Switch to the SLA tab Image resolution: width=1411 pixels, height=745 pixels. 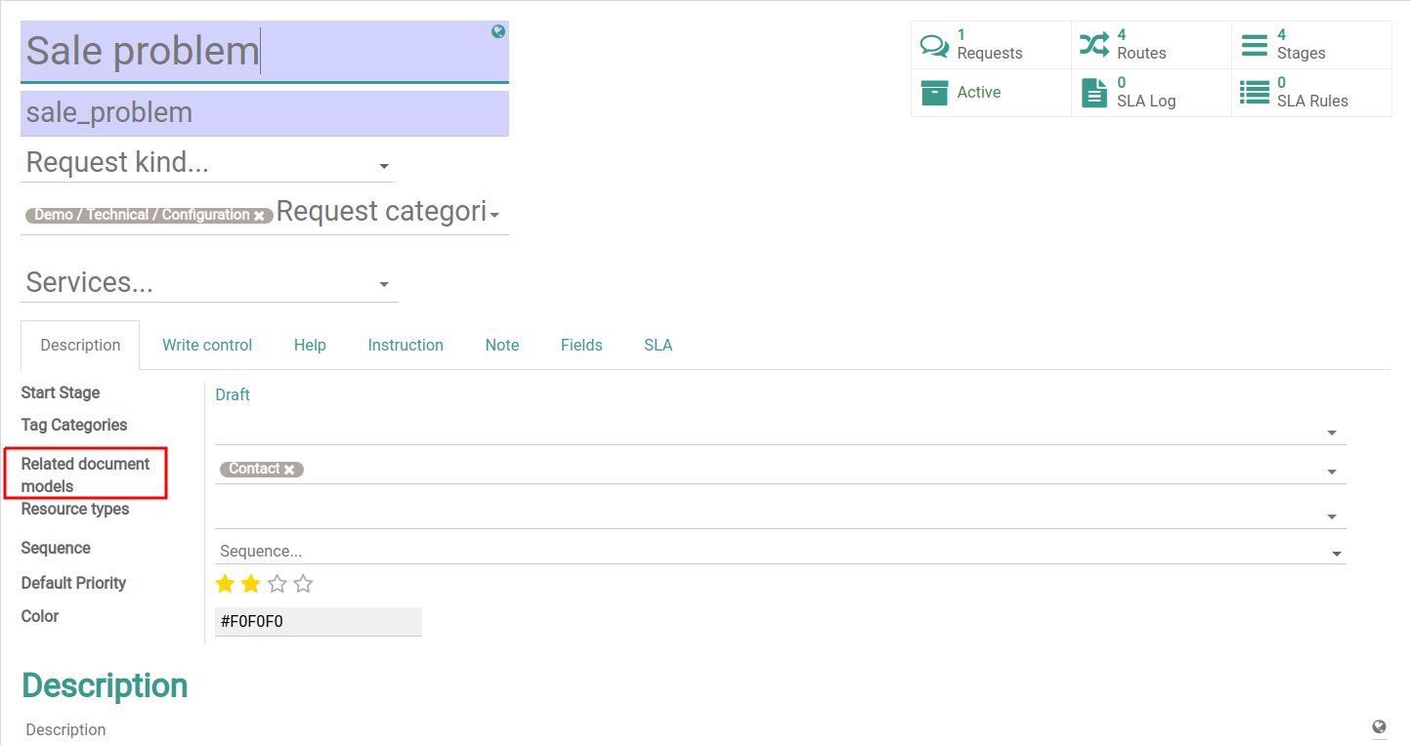(658, 345)
